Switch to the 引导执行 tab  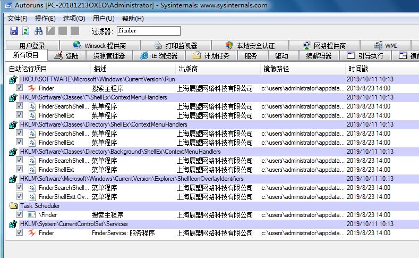(x=365, y=56)
